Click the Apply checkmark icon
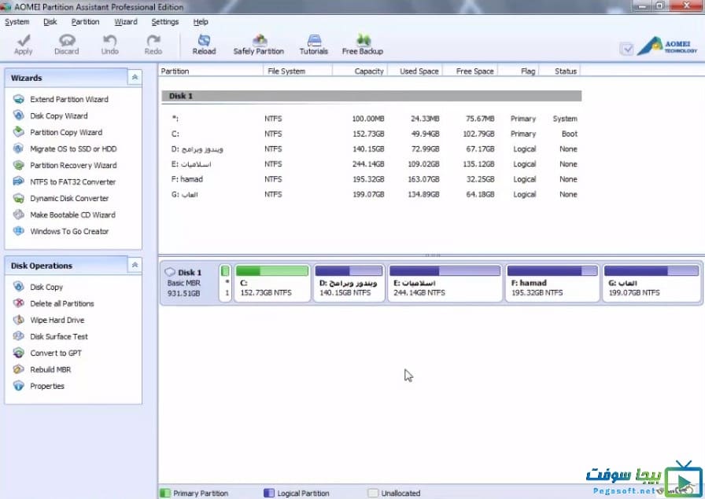Viewport: 705px width, 499px height. click(x=23, y=40)
